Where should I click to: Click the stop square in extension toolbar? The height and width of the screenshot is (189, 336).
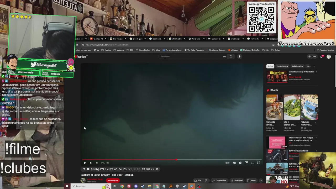(88, 169)
